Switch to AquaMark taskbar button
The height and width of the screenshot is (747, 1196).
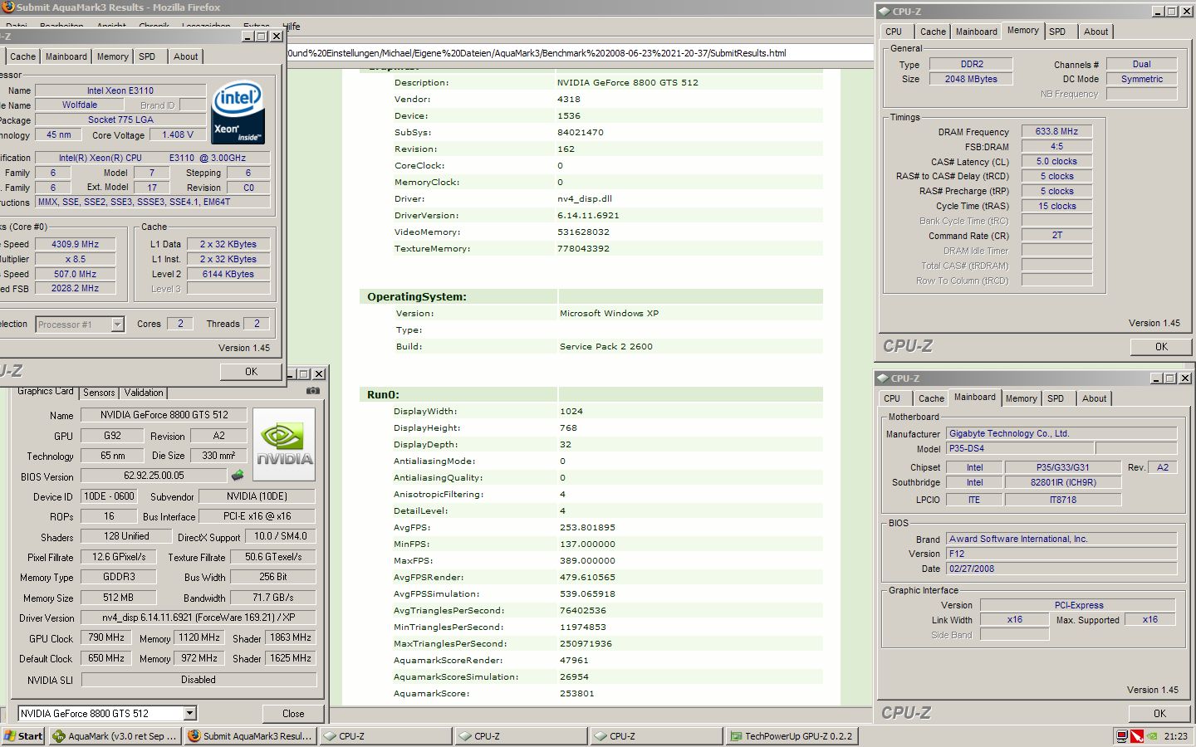pos(115,736)
